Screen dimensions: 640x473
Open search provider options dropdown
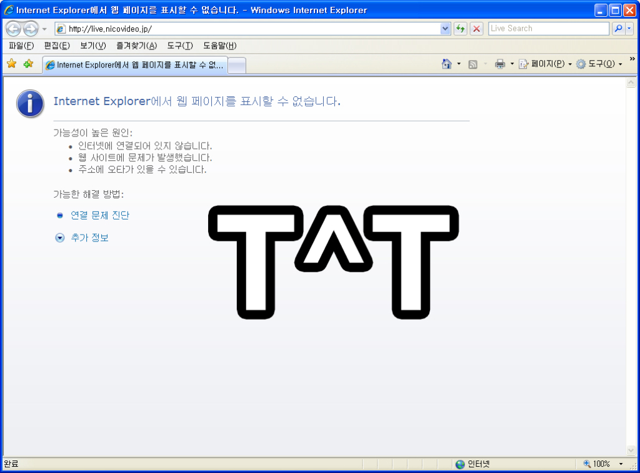[x=629, y=29]
